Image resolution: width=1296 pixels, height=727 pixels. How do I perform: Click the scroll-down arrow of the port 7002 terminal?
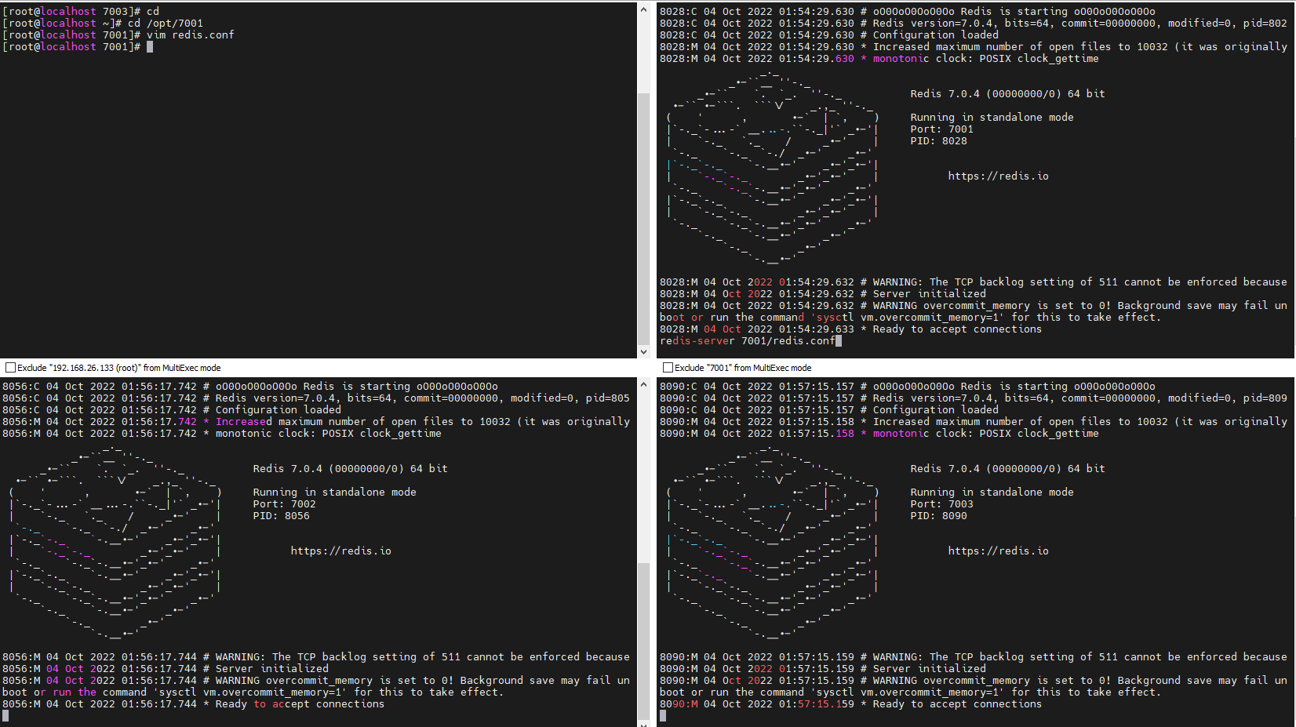coord(643,724)
